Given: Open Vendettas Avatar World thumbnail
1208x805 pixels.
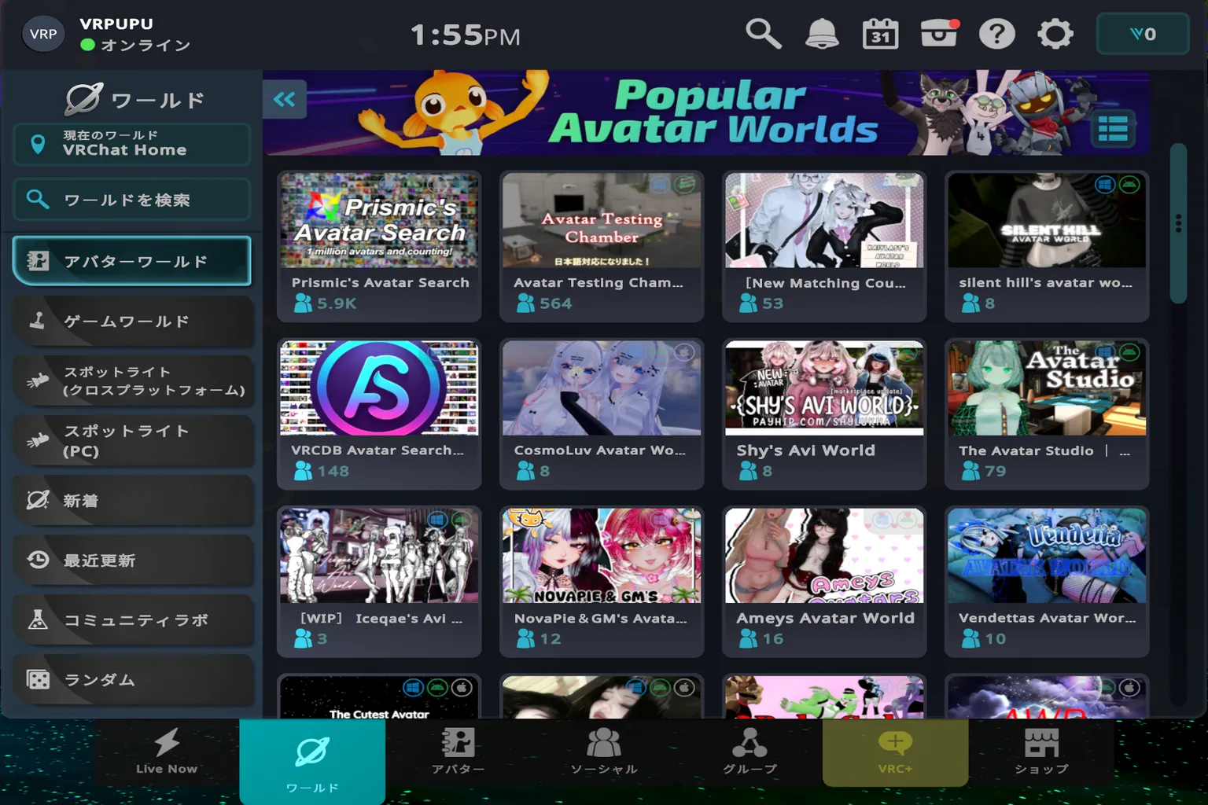Looking at the screenshot, I should pos(1047,556).
